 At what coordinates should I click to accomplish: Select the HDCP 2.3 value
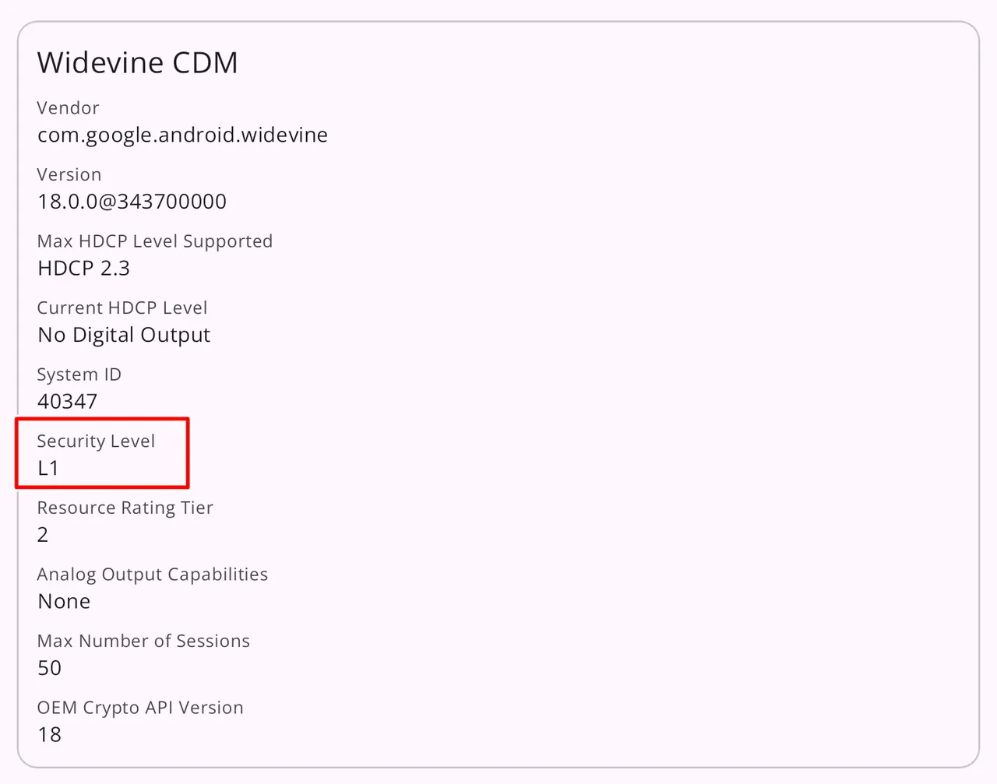pyautogui.click(x=83, y=269)
